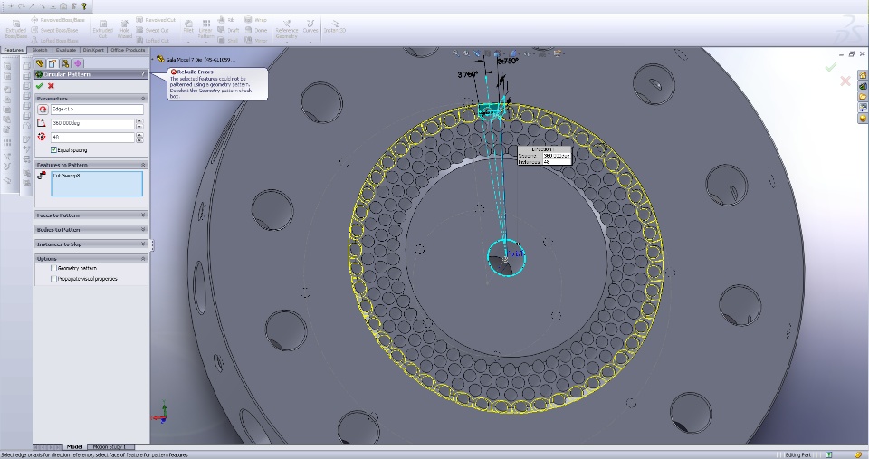Click the 360.000deg angle field

[92, 123]
